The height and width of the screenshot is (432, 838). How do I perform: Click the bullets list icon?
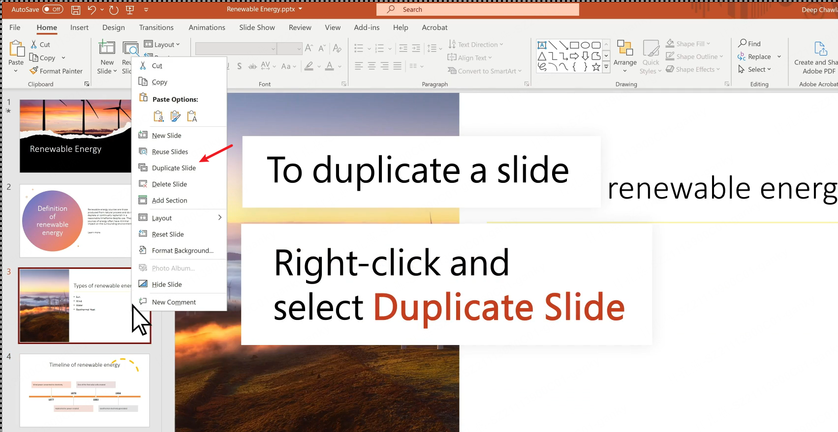click(359, 48)
